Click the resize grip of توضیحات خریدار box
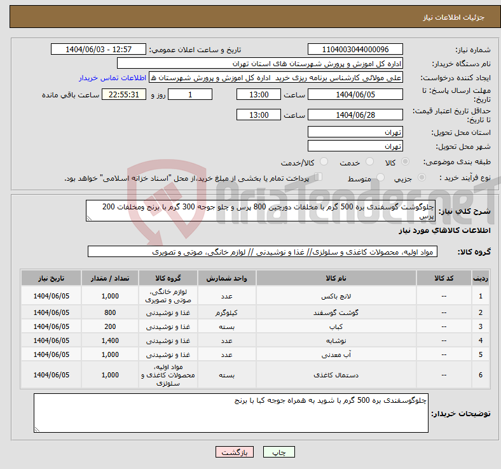Image resolution: width=501 pixels, height=469 pixels. tap(37, 430)
